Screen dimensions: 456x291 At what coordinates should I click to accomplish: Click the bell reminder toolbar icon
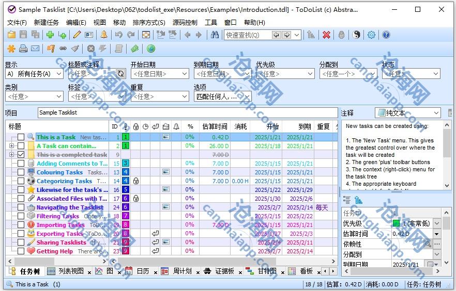tap(104, 35)
